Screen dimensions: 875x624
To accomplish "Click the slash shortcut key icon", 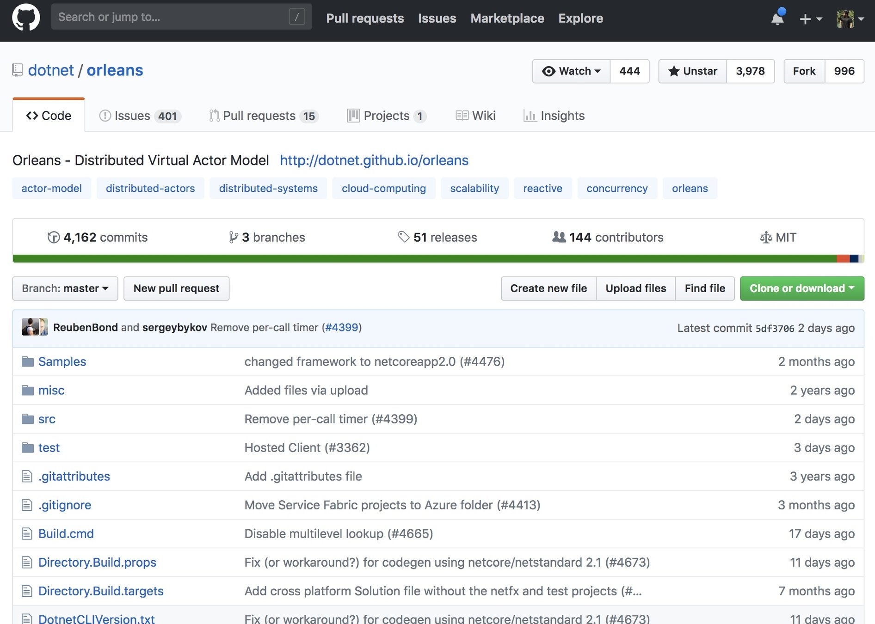I will [x=297, y=17].
